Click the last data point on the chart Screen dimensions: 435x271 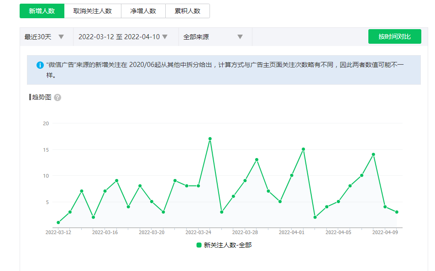coord(397,212)
